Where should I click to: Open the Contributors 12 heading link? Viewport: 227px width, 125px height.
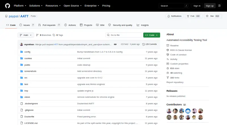[176, 105]
